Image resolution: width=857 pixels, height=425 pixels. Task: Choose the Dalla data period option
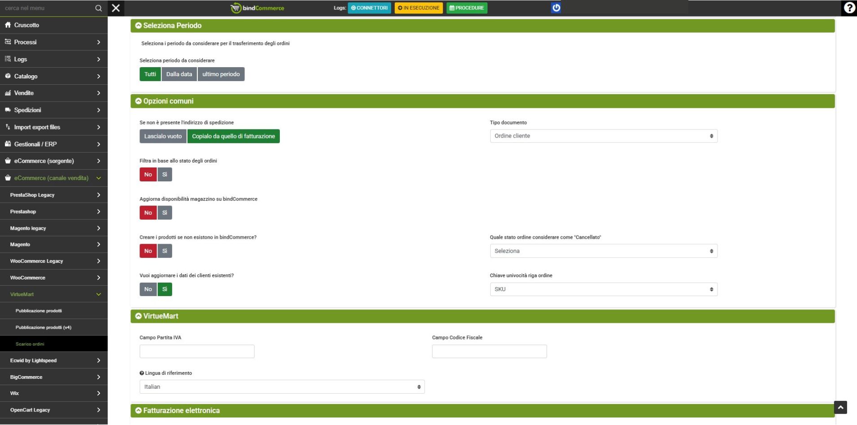pyautogui.click(x=179, y=74)
